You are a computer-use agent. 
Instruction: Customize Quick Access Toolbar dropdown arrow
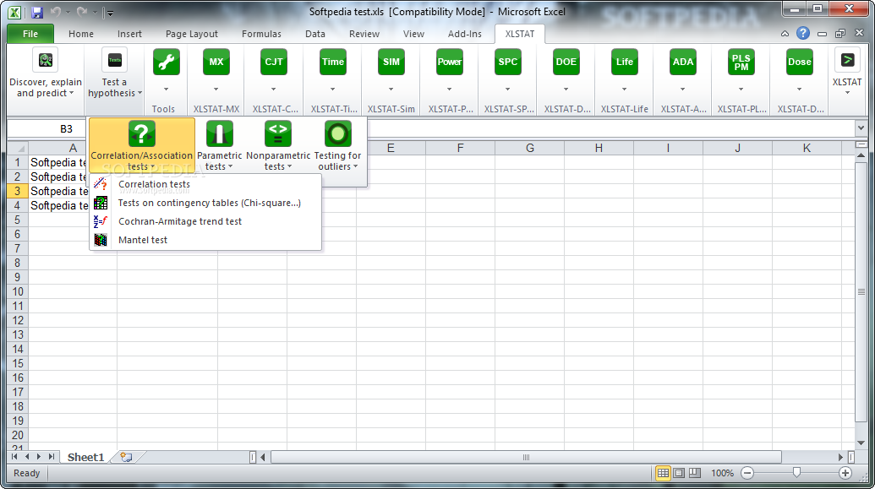110,13
